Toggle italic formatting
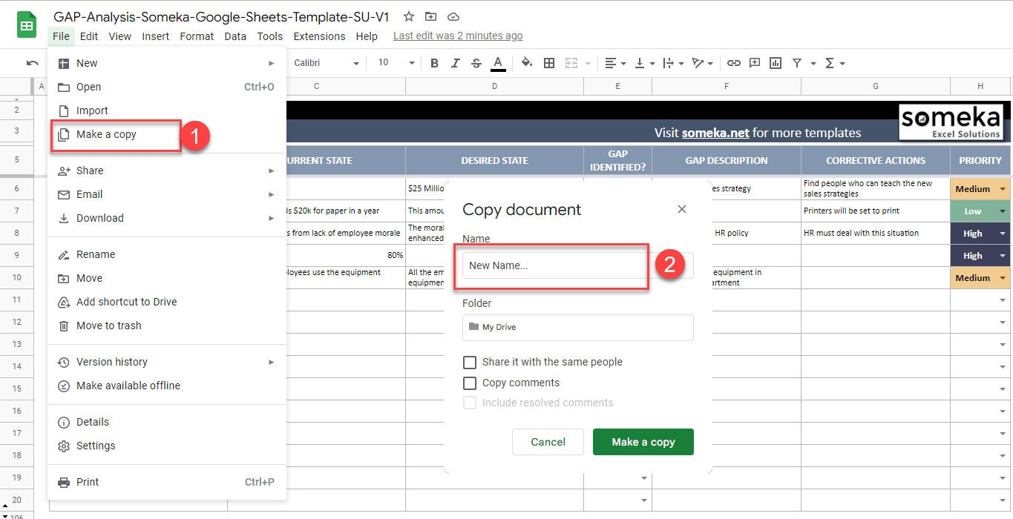Viewport: 1013px width, 519px height. point(456,63)
